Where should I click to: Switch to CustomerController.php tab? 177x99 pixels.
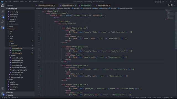tap(46, 5)
